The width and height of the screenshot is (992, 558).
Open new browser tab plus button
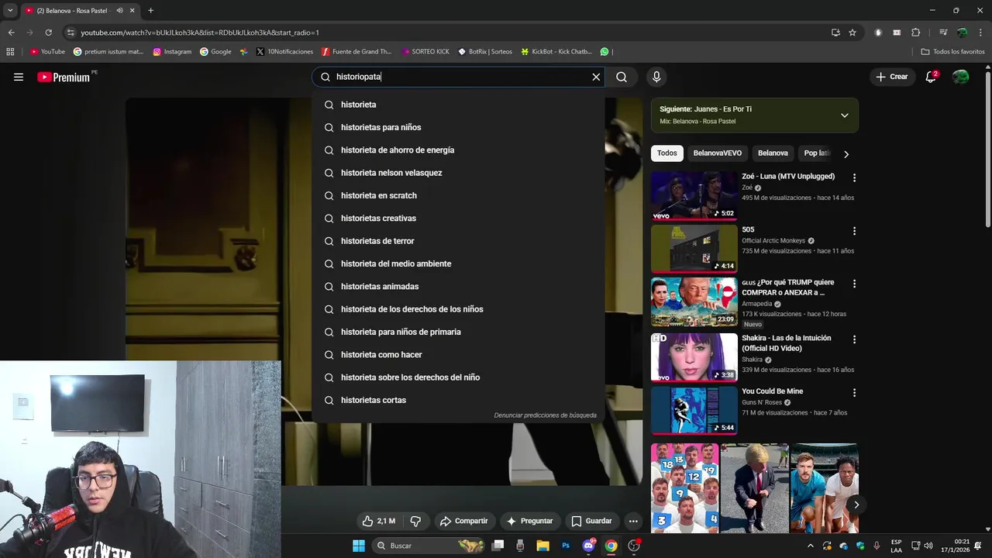[x=150, y=11]
